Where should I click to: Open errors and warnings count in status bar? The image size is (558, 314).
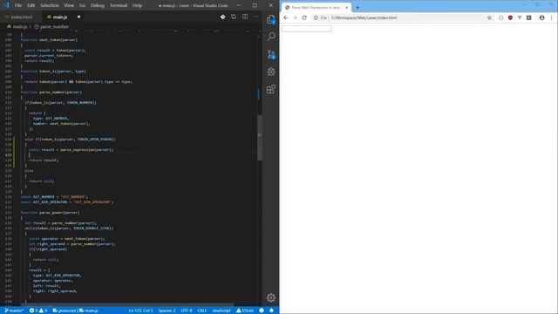point(38,311)
